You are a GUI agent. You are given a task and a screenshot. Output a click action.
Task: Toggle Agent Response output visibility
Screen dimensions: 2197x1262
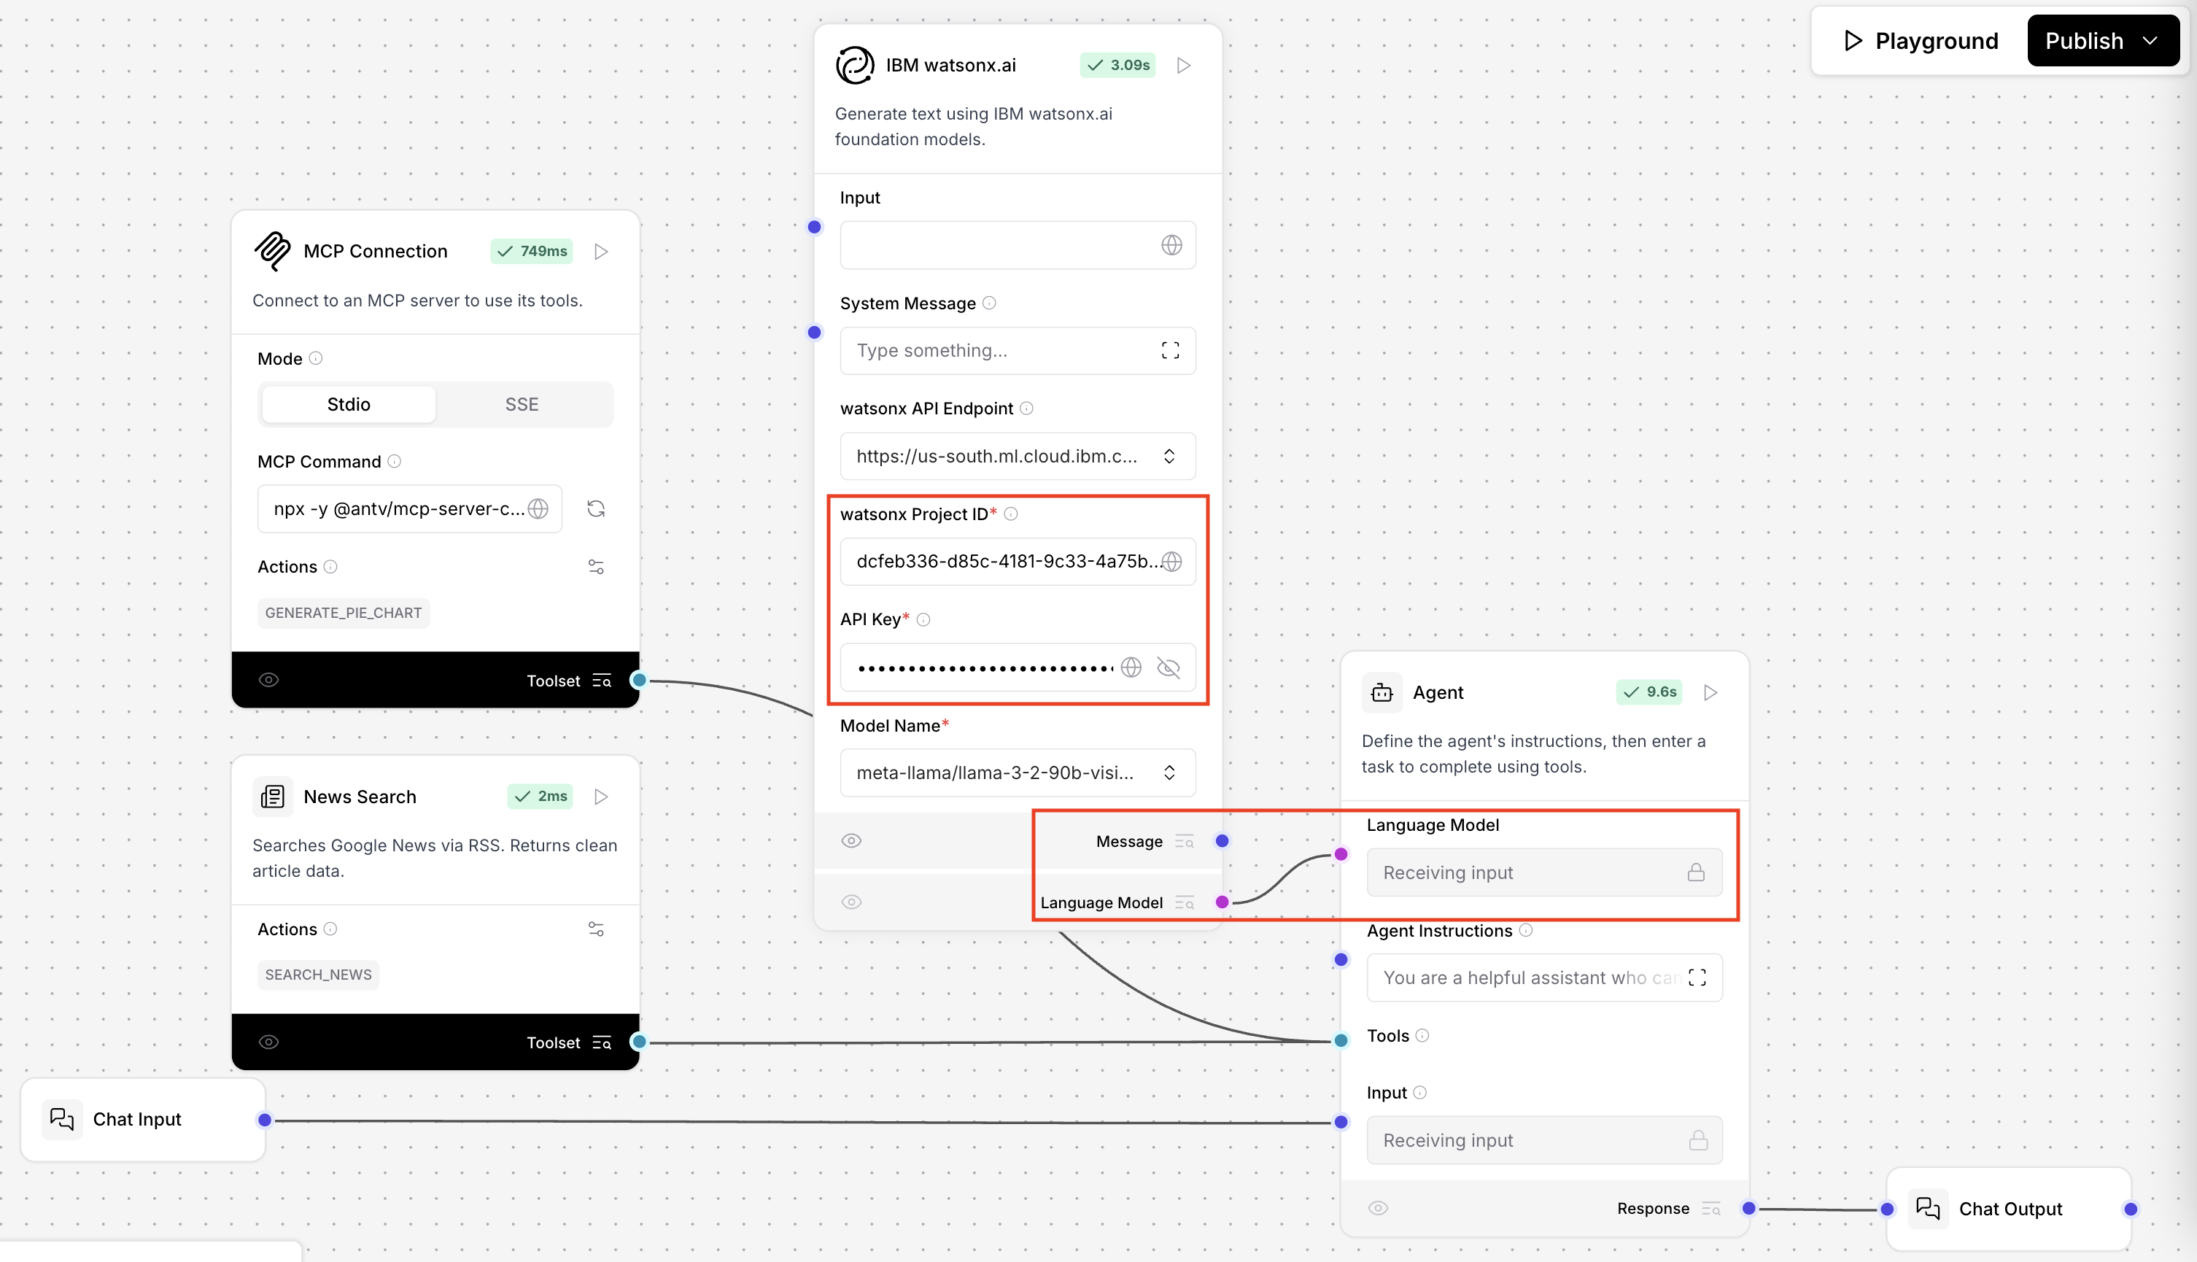coord(1378,1208)
